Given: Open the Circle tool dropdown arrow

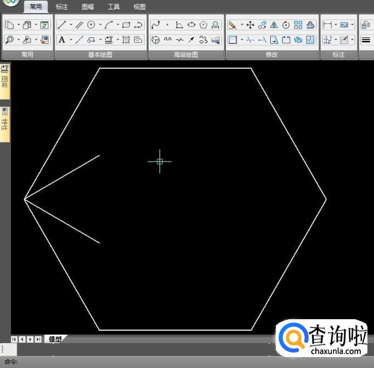Looking at the screenshot, I should coord(100,25).
